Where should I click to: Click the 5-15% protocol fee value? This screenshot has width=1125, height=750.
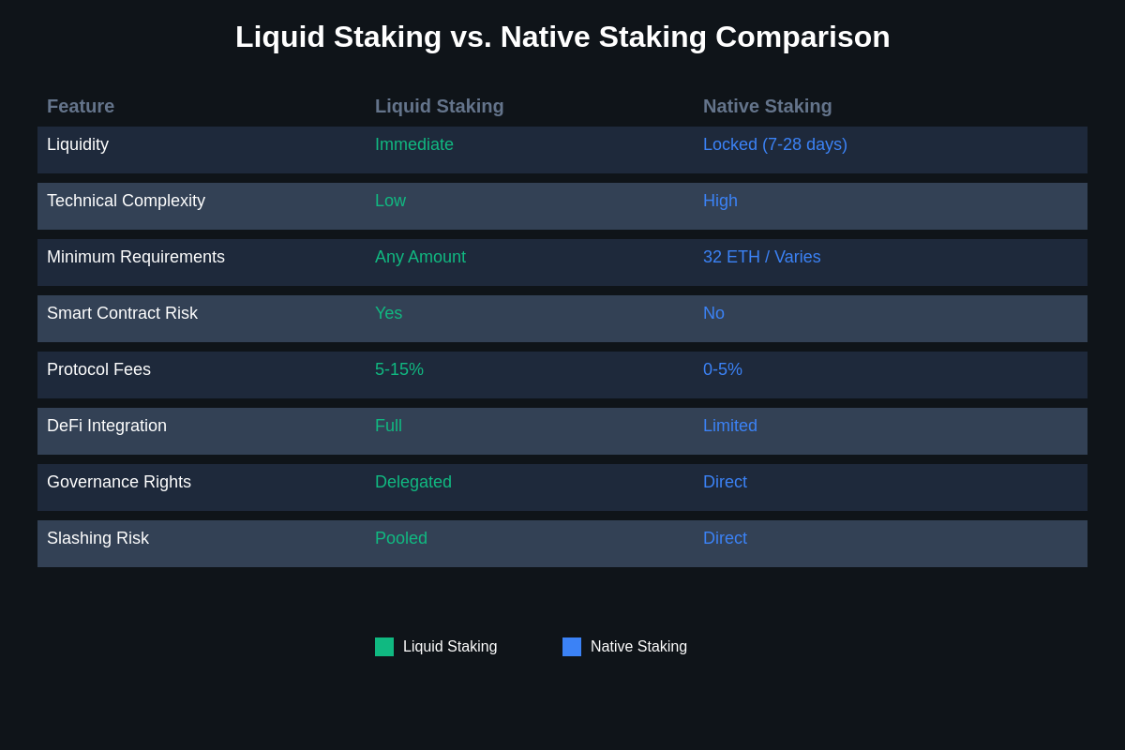pyautogui.click(x=399, y=369)
